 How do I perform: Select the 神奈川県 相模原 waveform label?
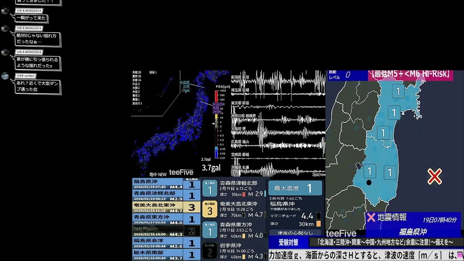coord(243,116)
